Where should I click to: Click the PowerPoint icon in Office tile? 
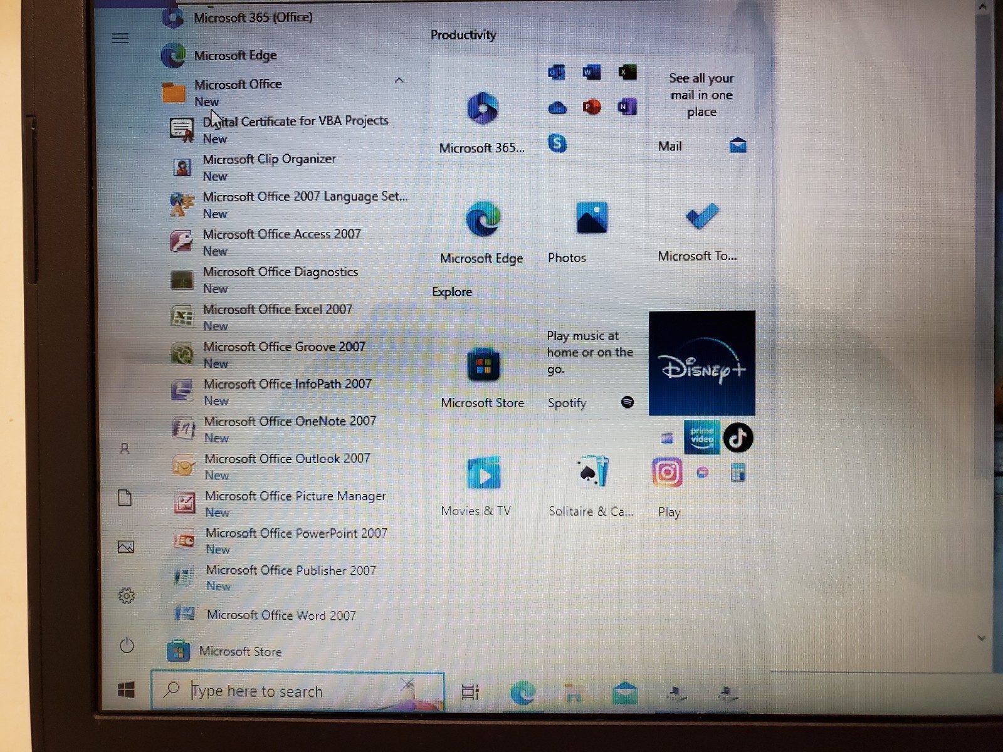pos(592,107)
